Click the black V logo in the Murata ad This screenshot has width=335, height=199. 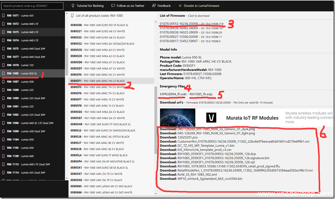211,117
